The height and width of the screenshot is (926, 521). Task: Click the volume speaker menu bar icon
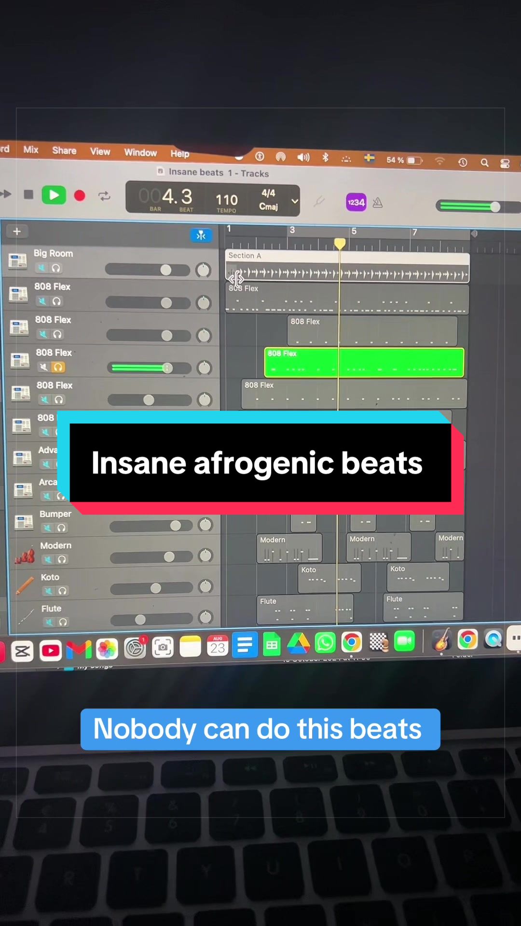tap(303, 157)
